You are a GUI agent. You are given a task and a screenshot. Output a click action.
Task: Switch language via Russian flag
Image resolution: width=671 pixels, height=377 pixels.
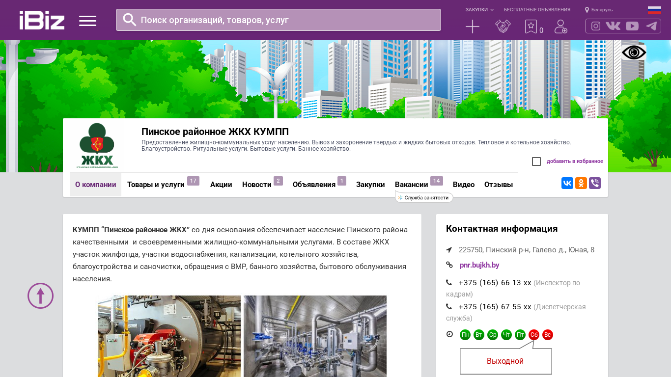point(654,10)
